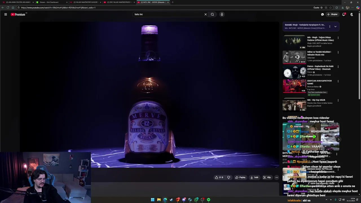Screen dimensions: 361x203
Task: Open Spotify from the taskbar
Action: [208, 200]
